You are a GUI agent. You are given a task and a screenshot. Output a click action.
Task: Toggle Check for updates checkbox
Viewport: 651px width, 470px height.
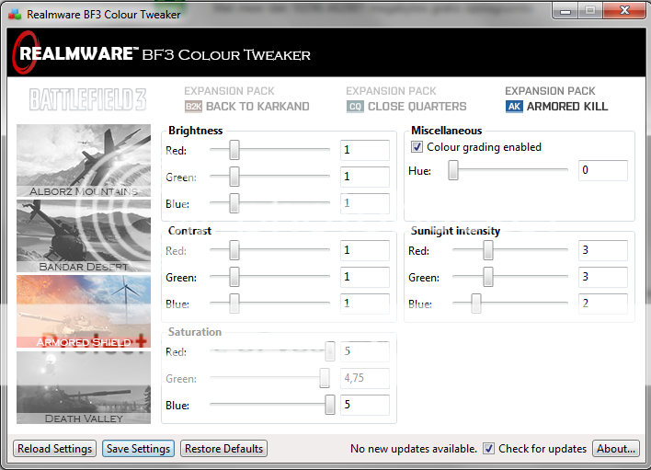coord(488,449)
